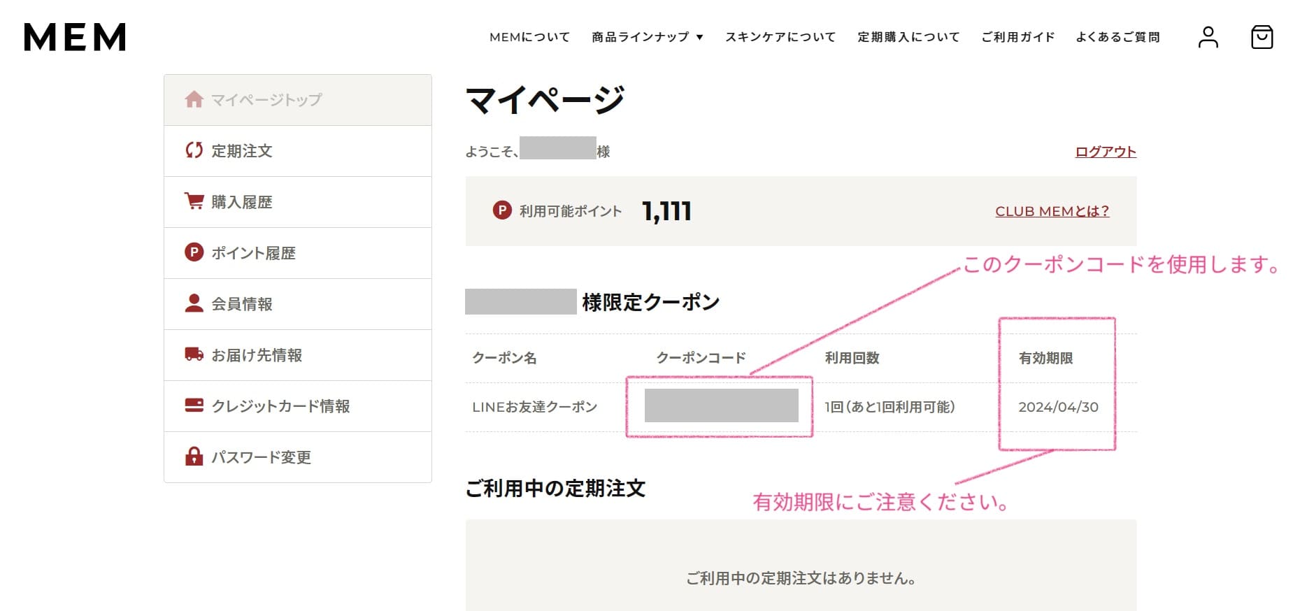Viewport: 1300px width, 611px height.
Task: Click the MEM logo
Action: 75,37
